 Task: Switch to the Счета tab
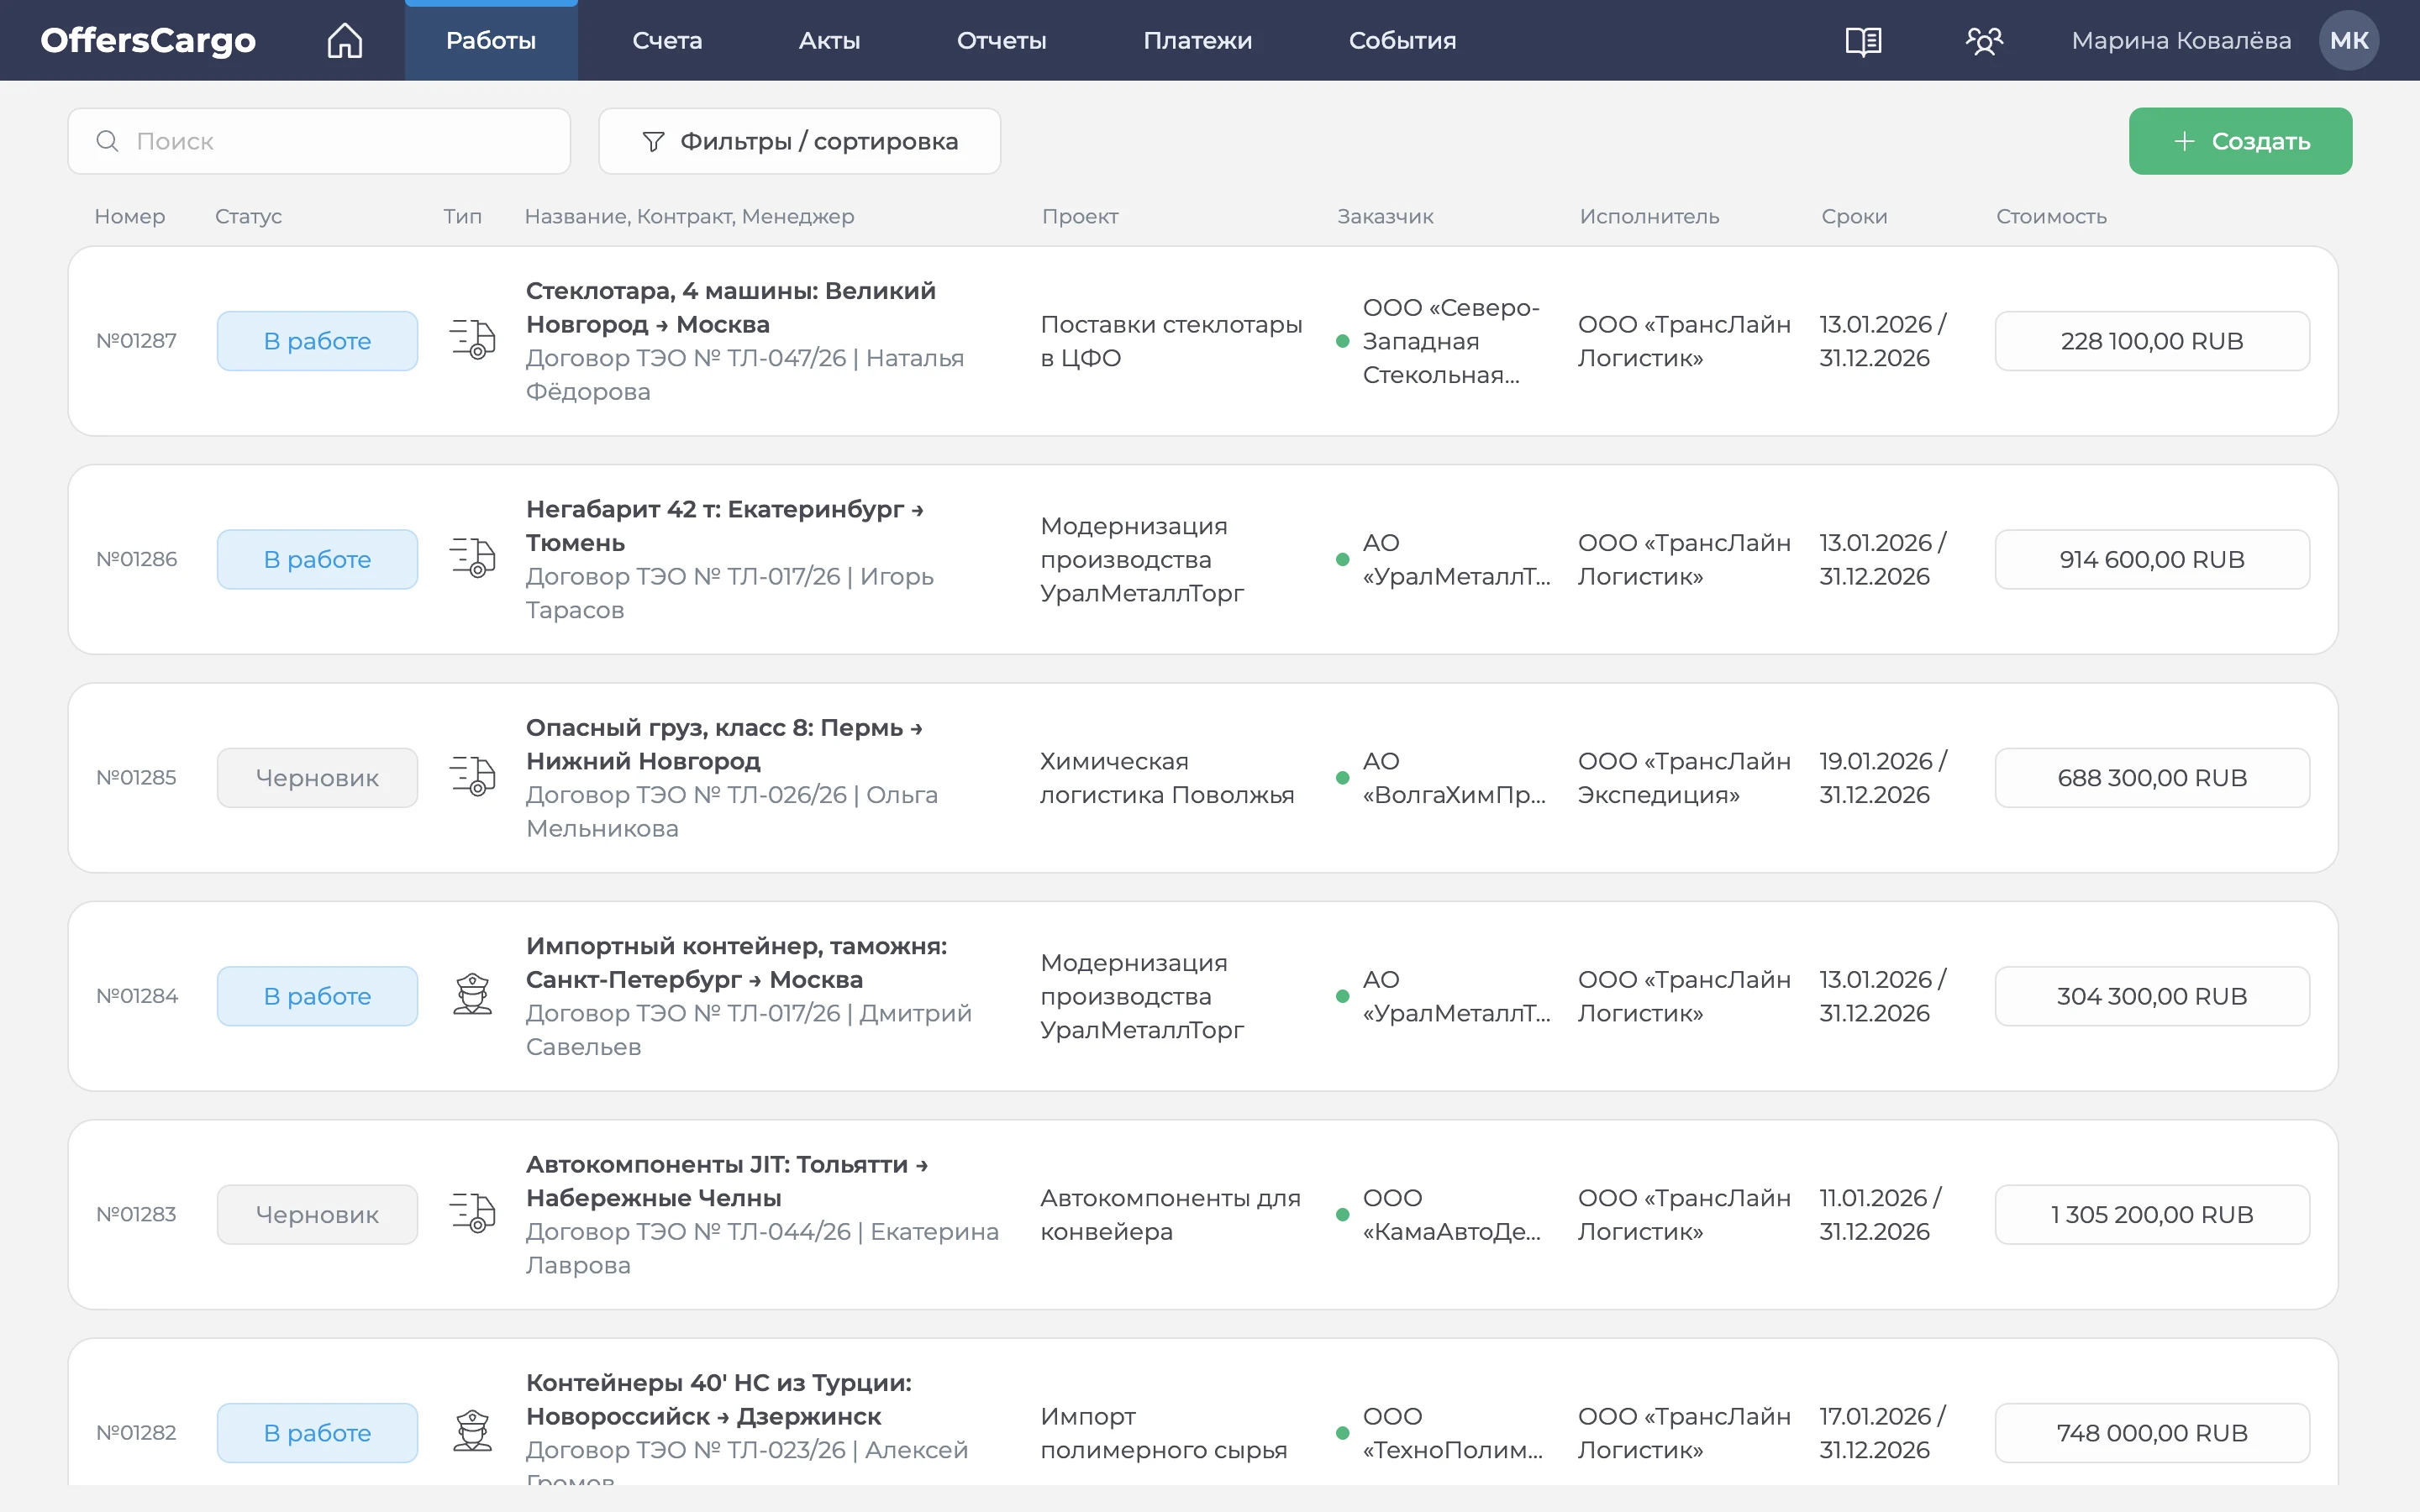click(x=667, y=40)
